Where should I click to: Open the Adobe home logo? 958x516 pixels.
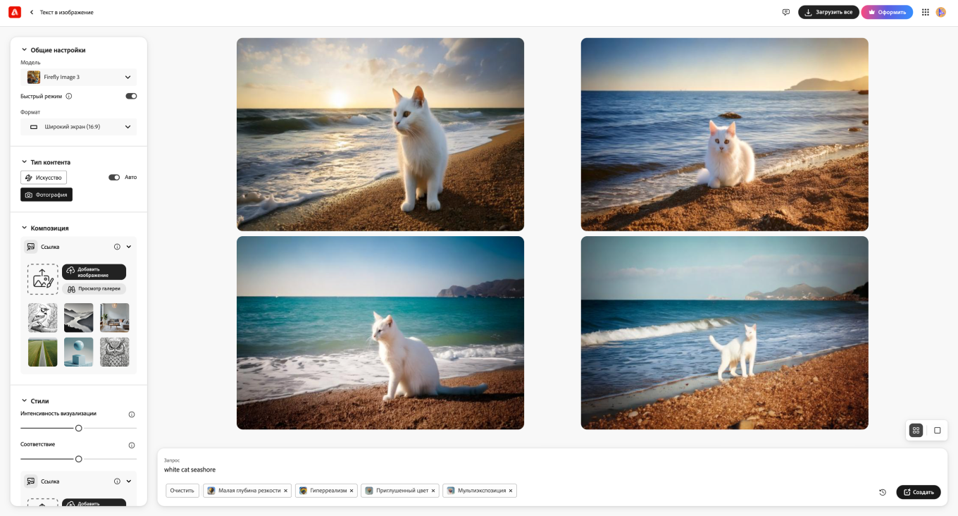pyautogui.click(x=15, y=12)
